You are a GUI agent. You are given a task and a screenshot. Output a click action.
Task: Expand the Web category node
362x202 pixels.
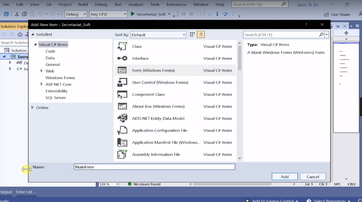(x=42, y=71)
